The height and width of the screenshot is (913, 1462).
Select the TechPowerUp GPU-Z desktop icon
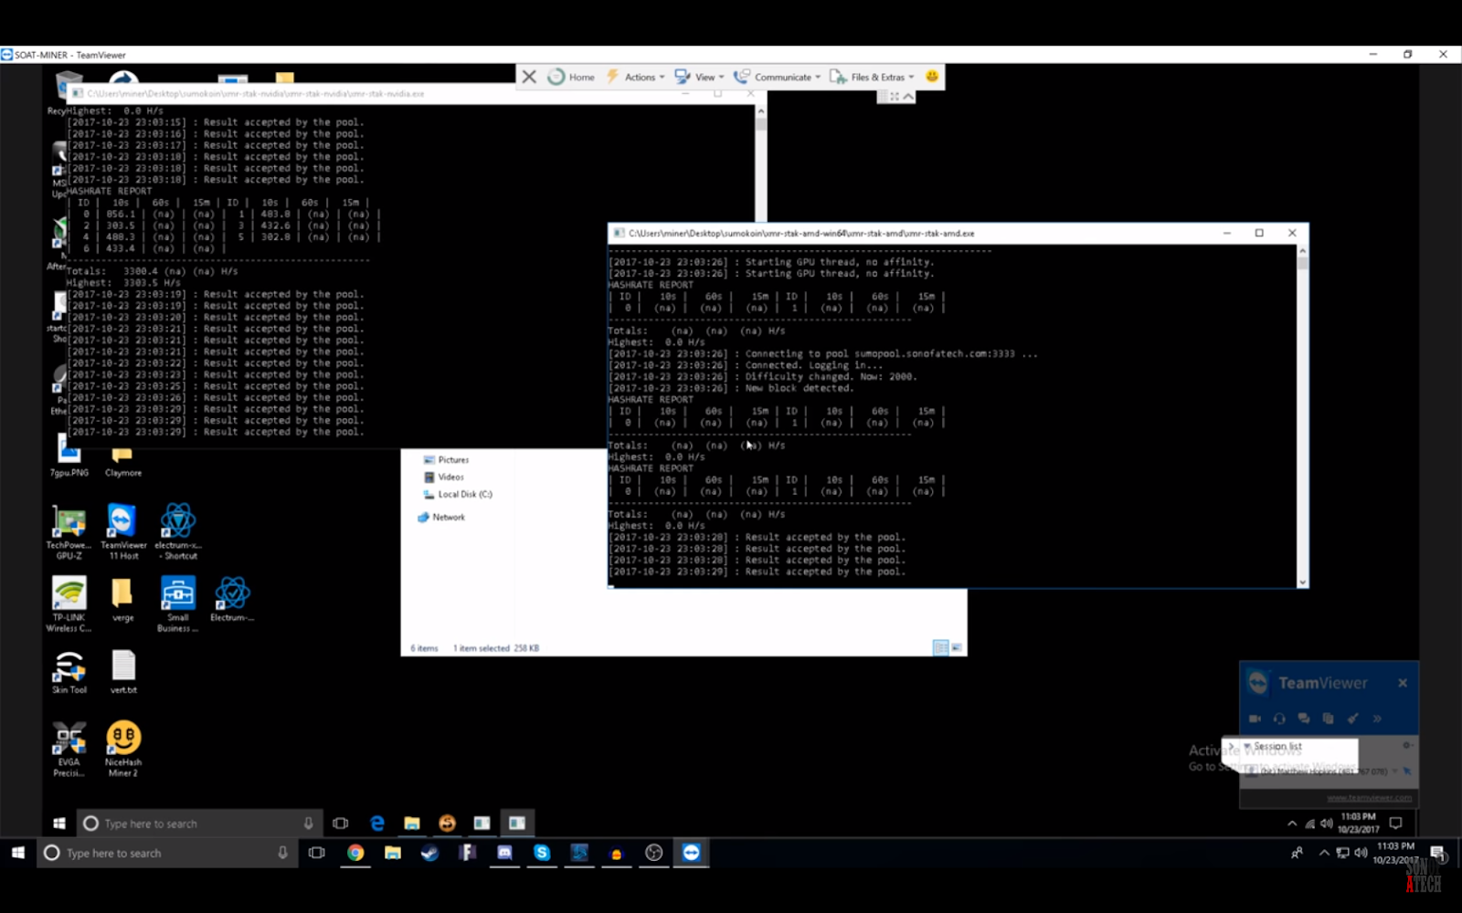click(69, 531)
